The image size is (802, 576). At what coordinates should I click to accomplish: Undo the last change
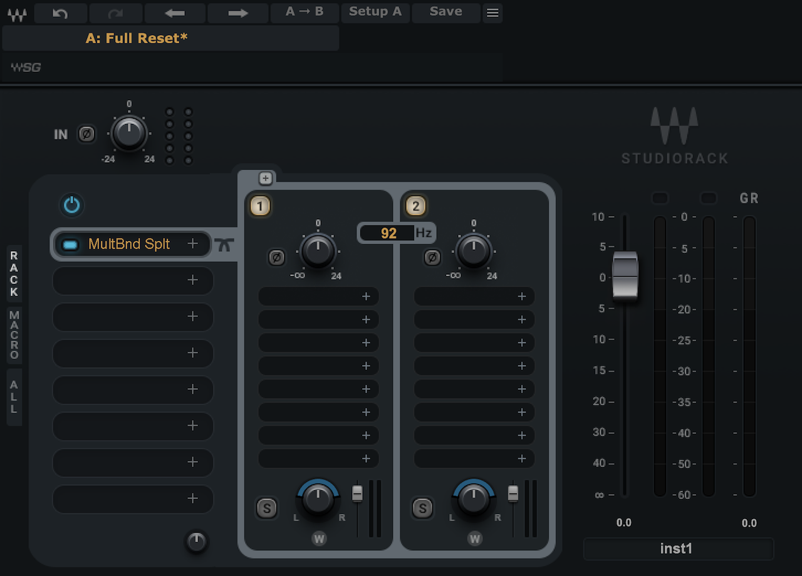coord(61,13)
